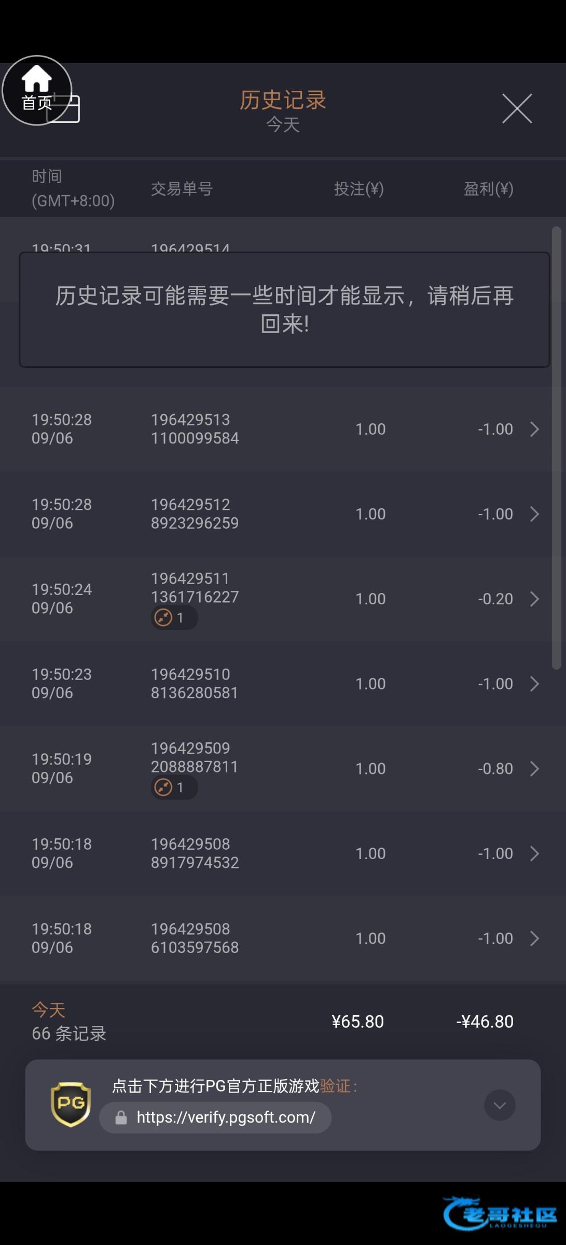566x1245 pixels.
Task: Open the verify.pgsoft.com link
Action: 226,1117
